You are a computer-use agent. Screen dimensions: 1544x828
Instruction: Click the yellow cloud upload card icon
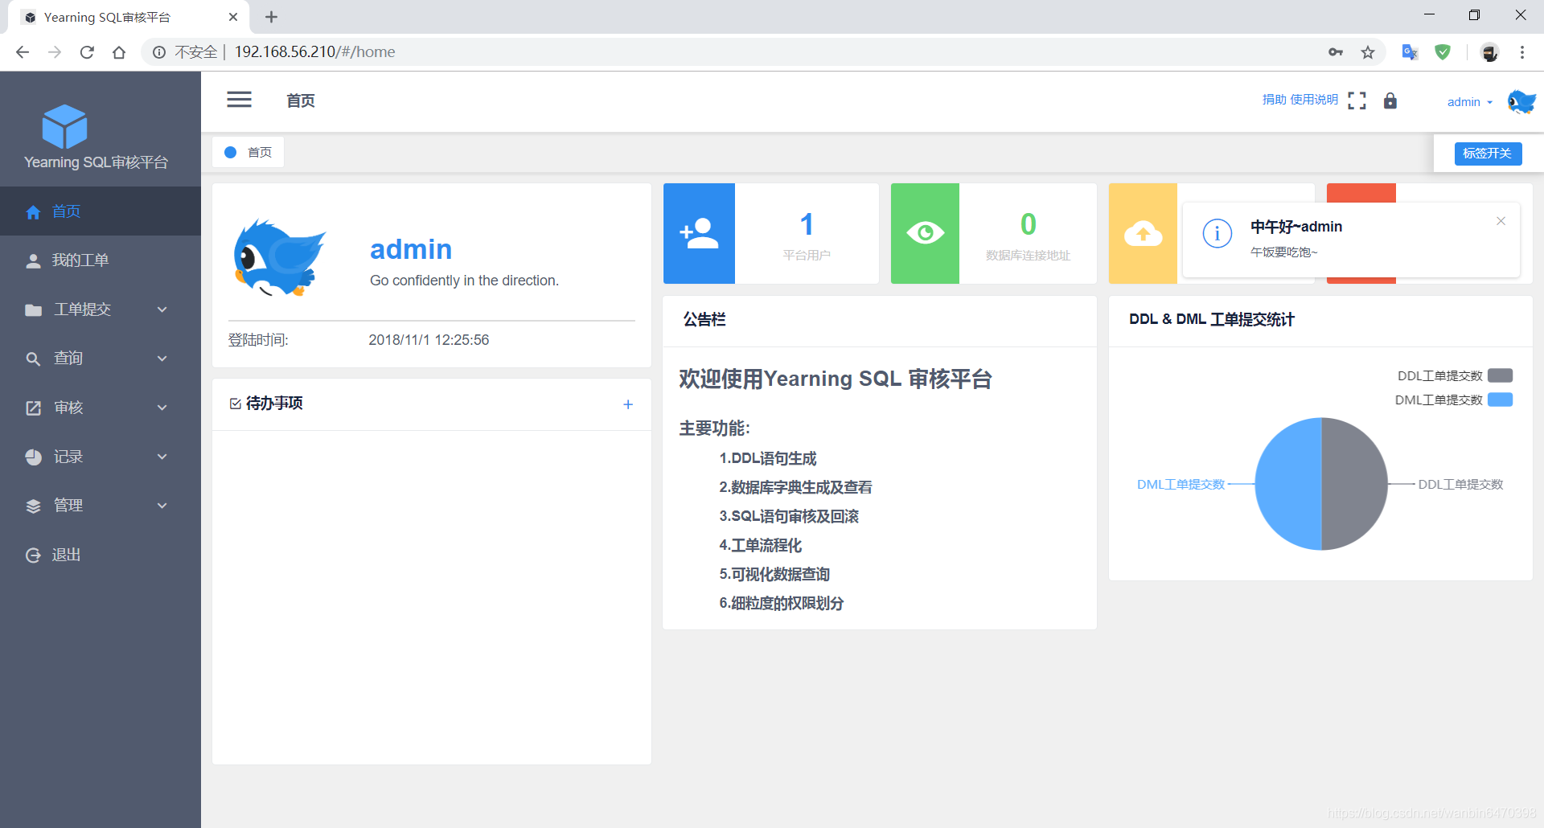pos(1143,233)
